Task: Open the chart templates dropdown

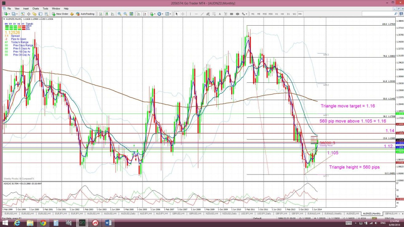Action: coord(170,14)
